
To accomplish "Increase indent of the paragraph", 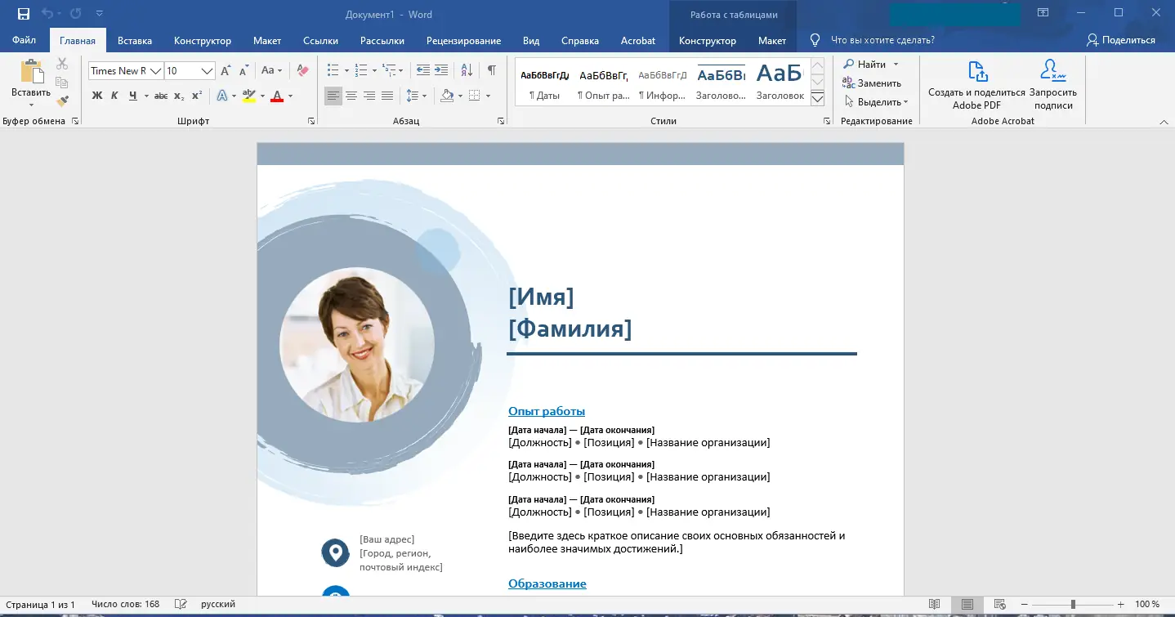I will (441, 71).
